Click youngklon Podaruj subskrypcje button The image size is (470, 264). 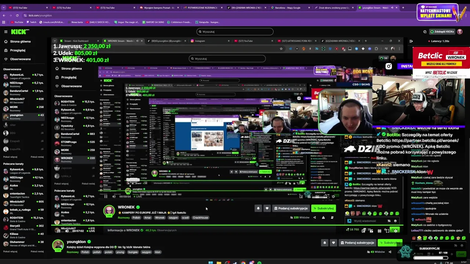[357, 243]
